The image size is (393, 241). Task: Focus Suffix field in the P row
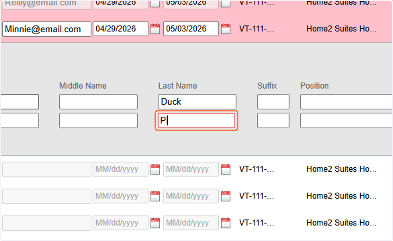273,120
